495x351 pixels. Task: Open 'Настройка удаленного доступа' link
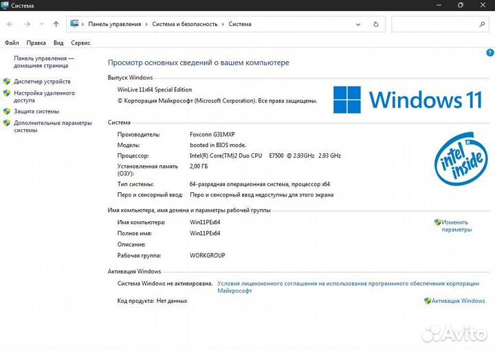pos(44,96)
